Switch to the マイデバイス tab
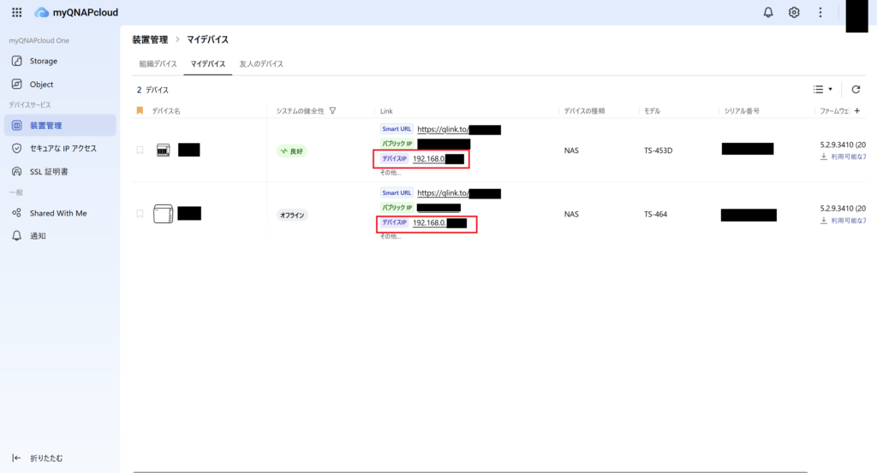This screenshot has width=877, height=473. [207, 63]
